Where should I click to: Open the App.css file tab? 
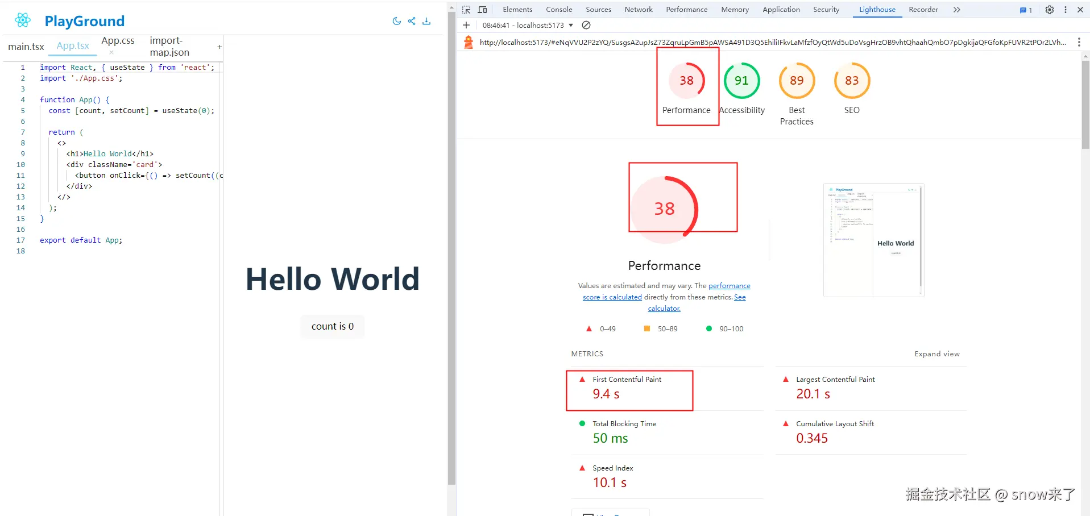(x=118, y=41)
